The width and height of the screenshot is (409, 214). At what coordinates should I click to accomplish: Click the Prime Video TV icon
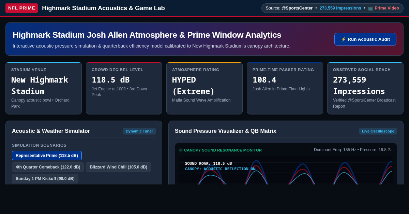[x=370, y=8]
